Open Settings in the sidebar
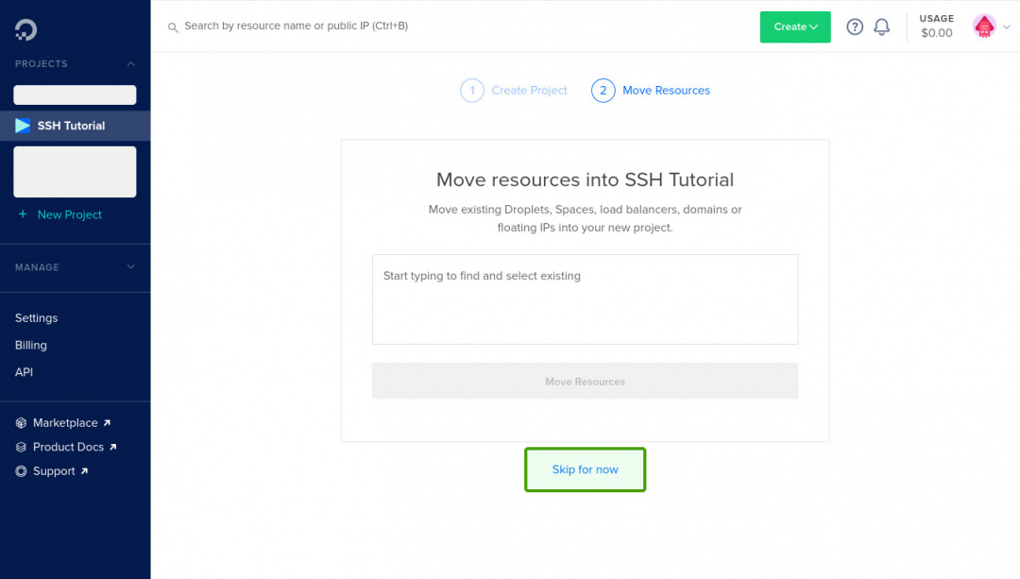 click(x=37, y=318)
